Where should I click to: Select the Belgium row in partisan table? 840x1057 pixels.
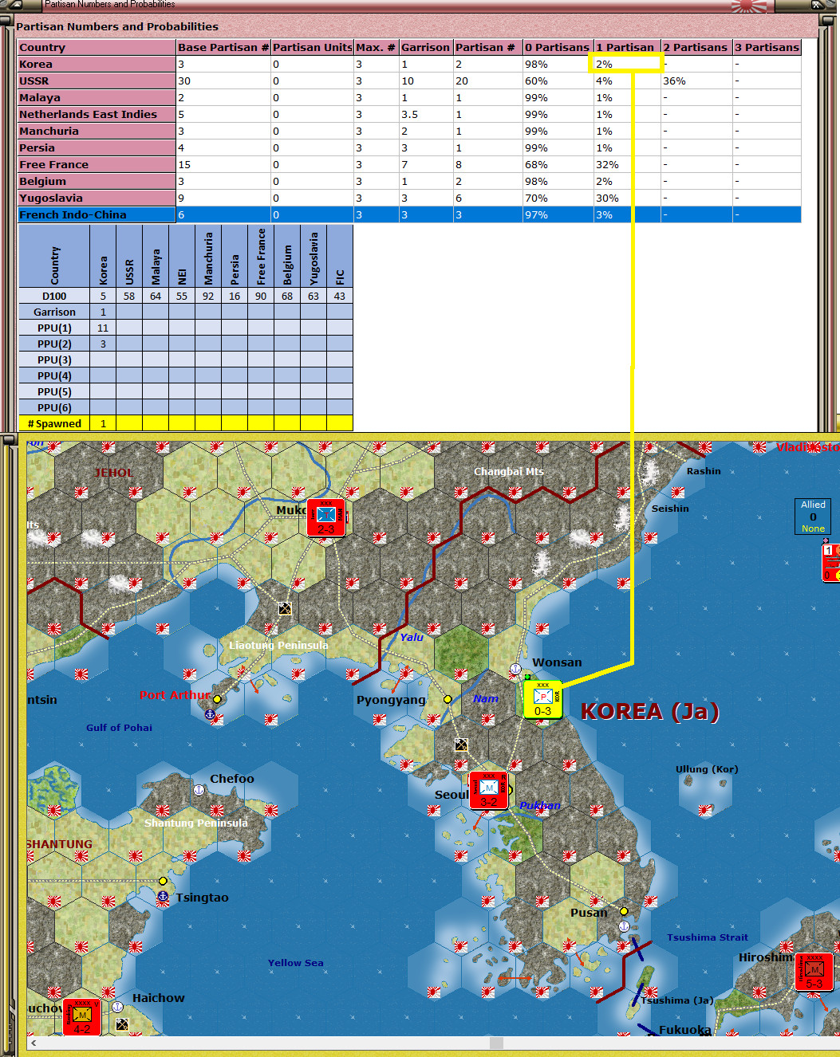pos(409,181)
